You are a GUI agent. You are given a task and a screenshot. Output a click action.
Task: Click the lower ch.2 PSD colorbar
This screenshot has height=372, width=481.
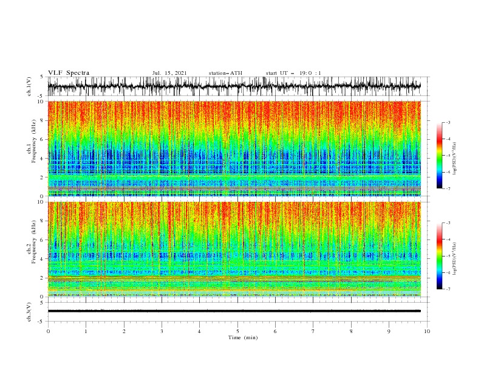[439, 256]
